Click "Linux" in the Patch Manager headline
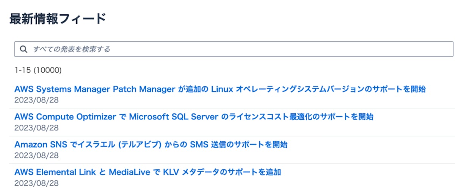Viewport: 455px width, 191px height. coord(222,89)
